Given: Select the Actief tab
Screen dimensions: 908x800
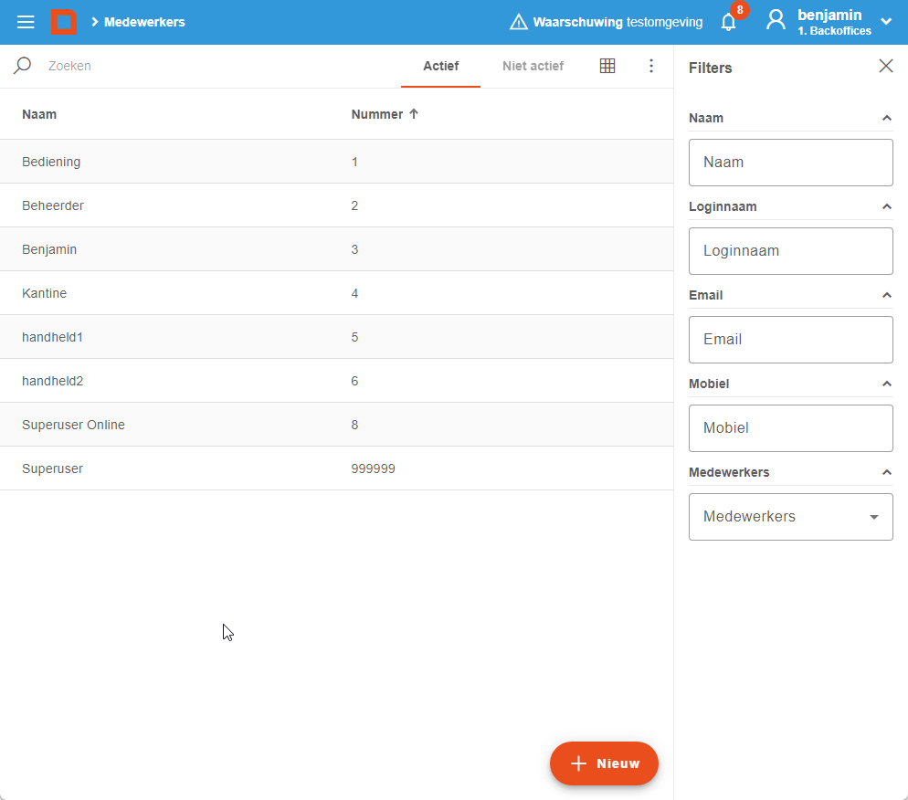Looking at the screenshot, I should click(440, 66).
